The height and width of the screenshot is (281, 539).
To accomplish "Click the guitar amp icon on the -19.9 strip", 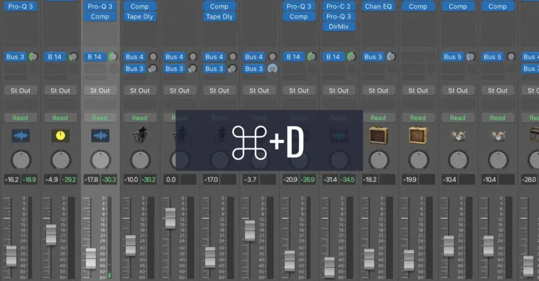I will pyautogui.click(x=418, y=135).
